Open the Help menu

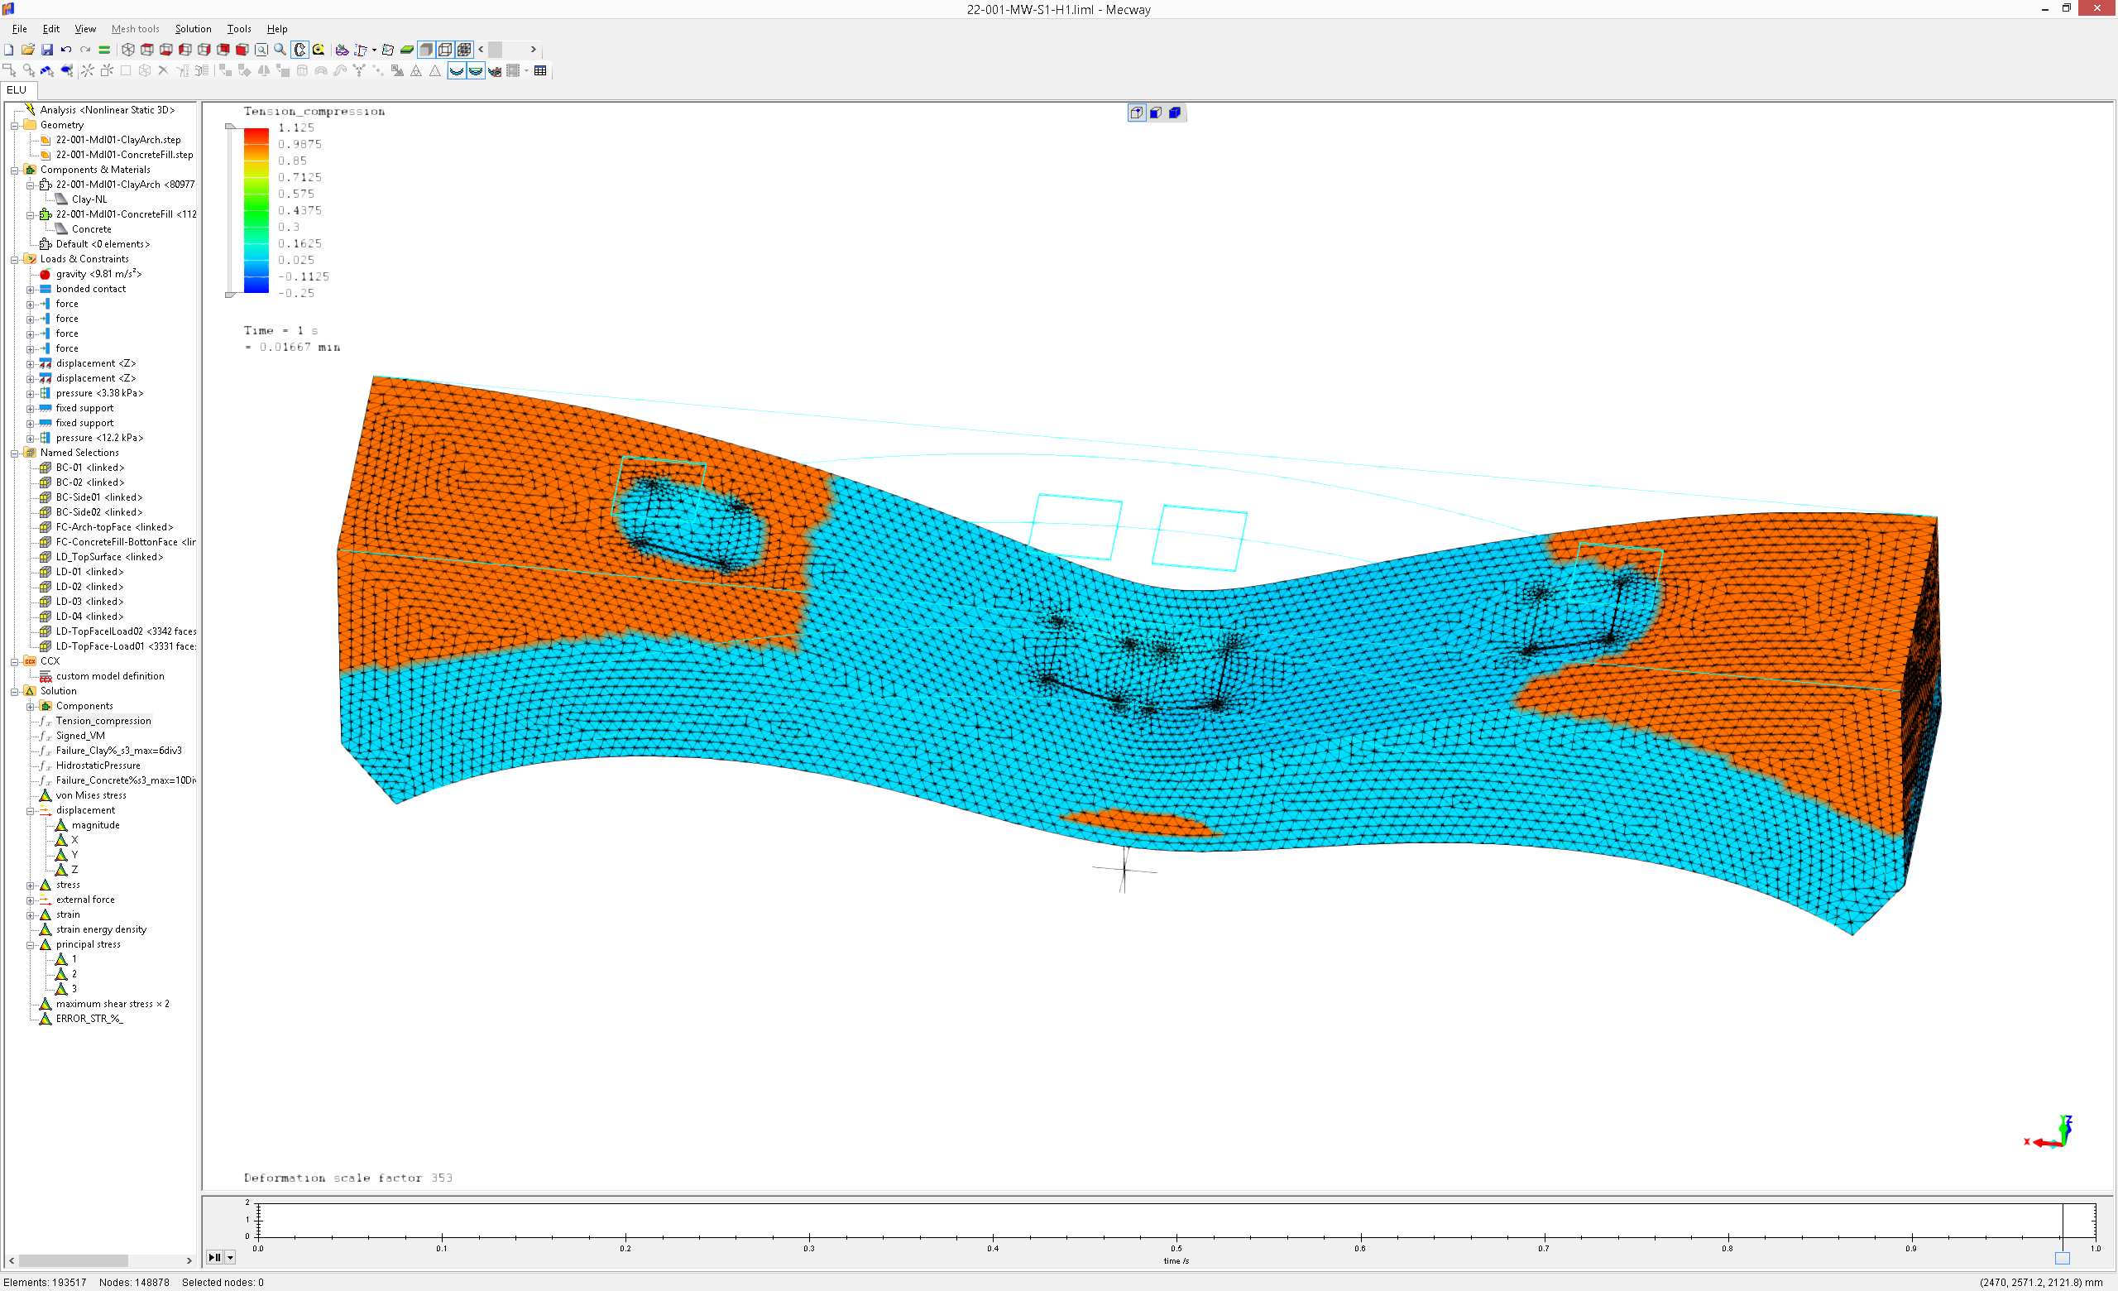point(277,29)
